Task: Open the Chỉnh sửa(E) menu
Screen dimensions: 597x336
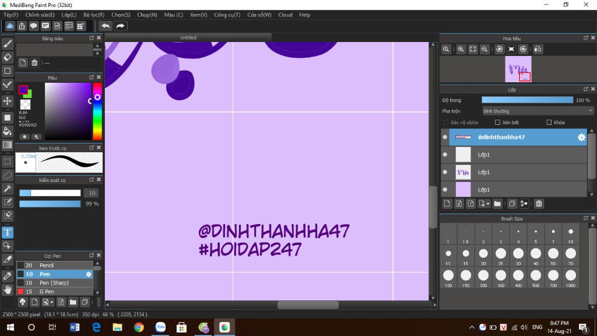Action: [x=40, y=15]
